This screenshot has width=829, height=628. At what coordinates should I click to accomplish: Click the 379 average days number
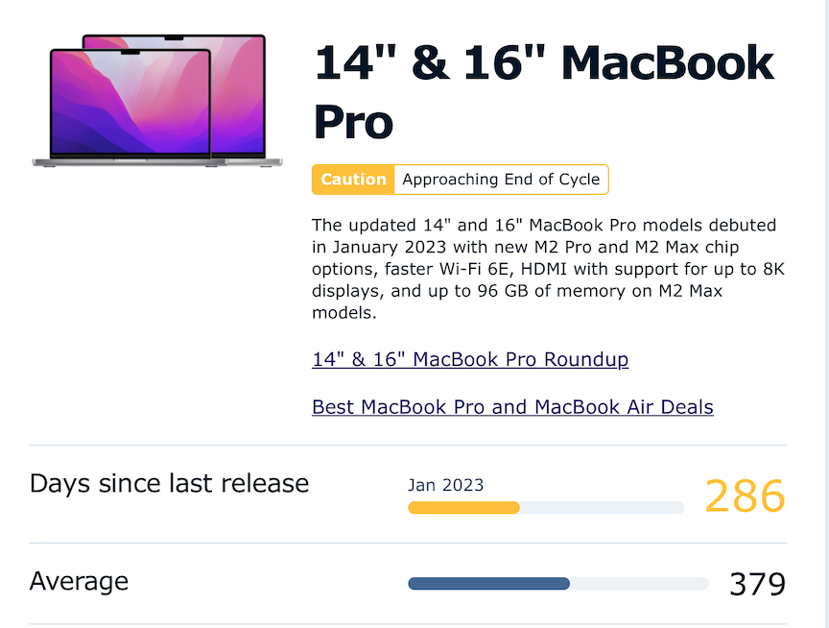pos(757,584)
